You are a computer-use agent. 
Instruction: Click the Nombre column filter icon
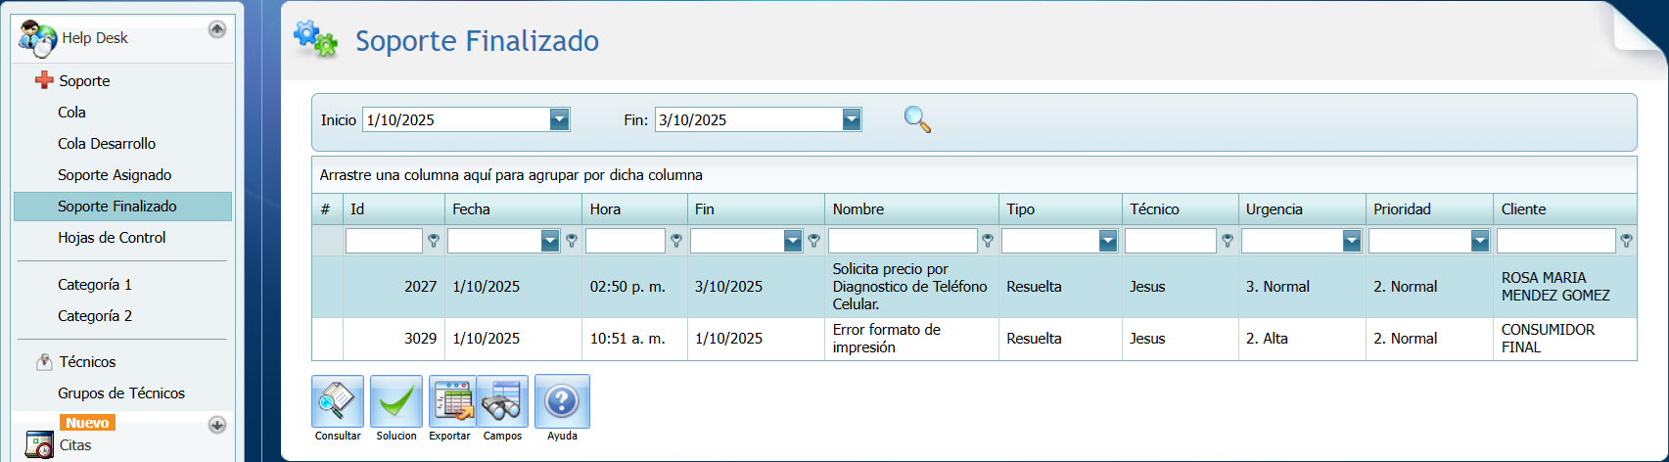click(988, 241)
